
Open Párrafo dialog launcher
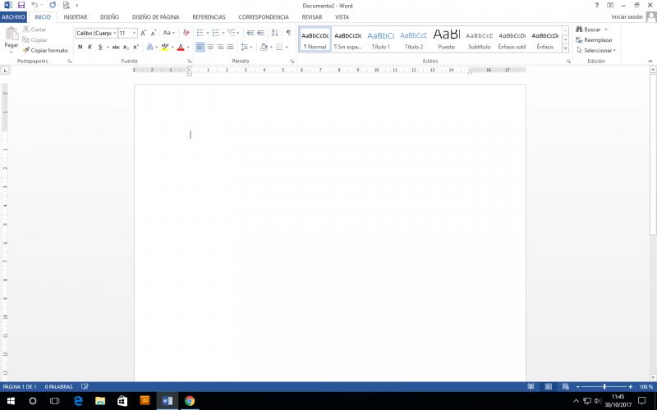[x=292, y=61]
